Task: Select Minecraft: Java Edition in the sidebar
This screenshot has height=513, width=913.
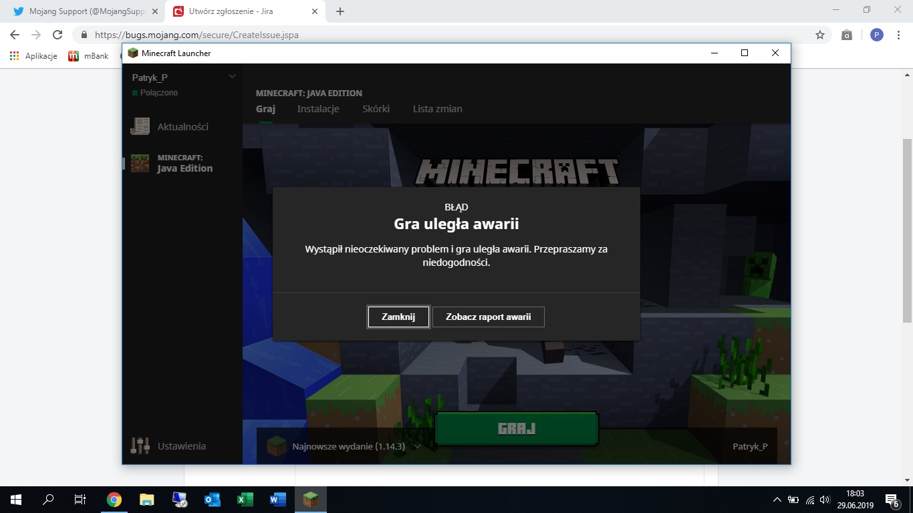Action: click(171, 164)
